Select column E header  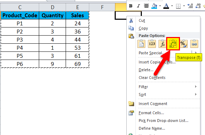pos(78,7)
